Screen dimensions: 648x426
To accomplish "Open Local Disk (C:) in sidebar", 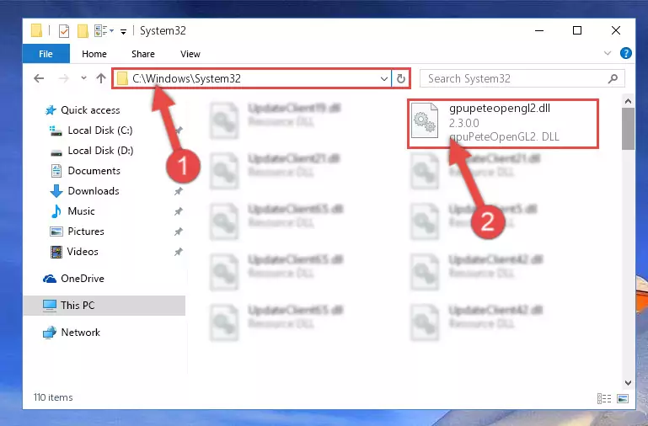I will pyautogui.click(x=100, y=130).
